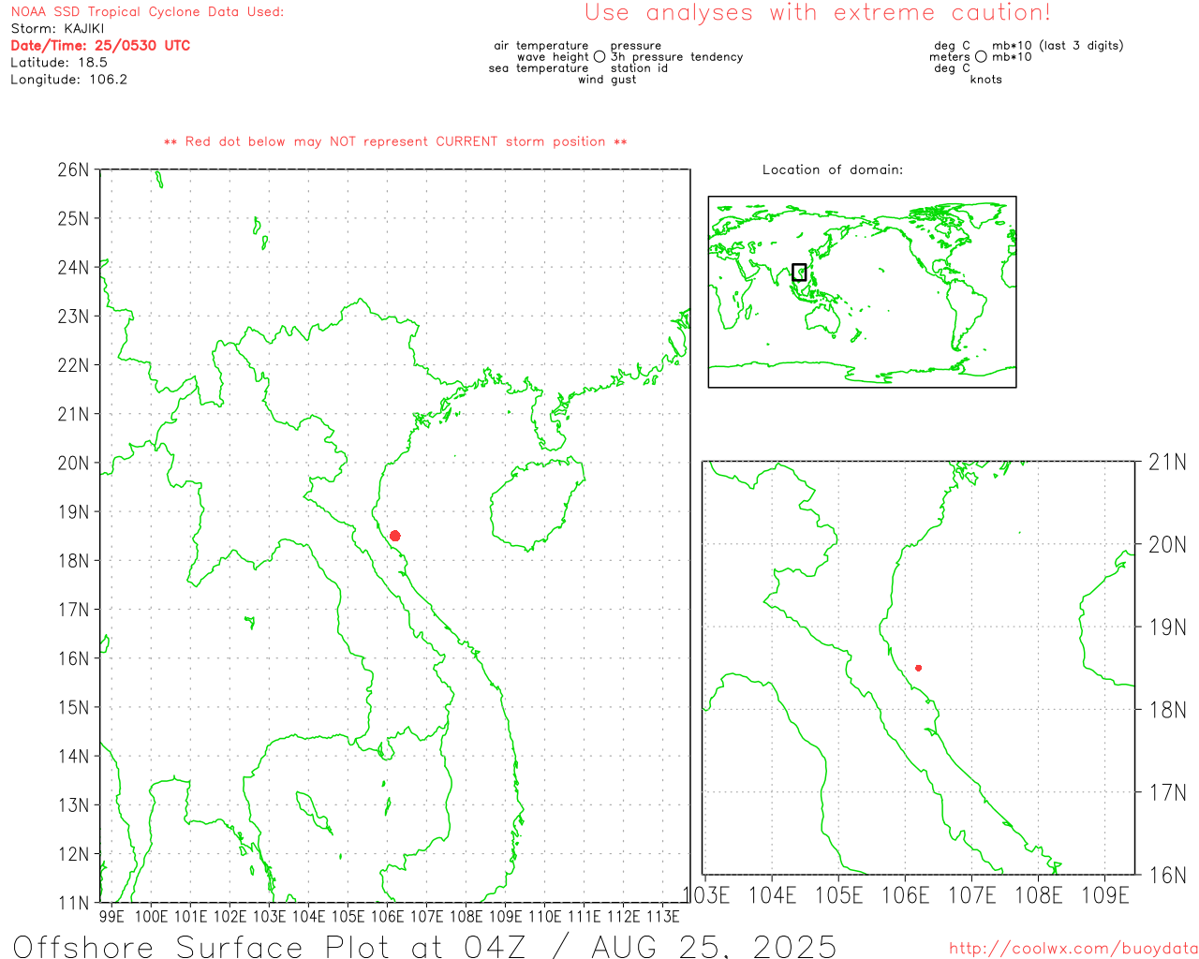
Task: Click 'knots' units label
Action: point(986,80)
